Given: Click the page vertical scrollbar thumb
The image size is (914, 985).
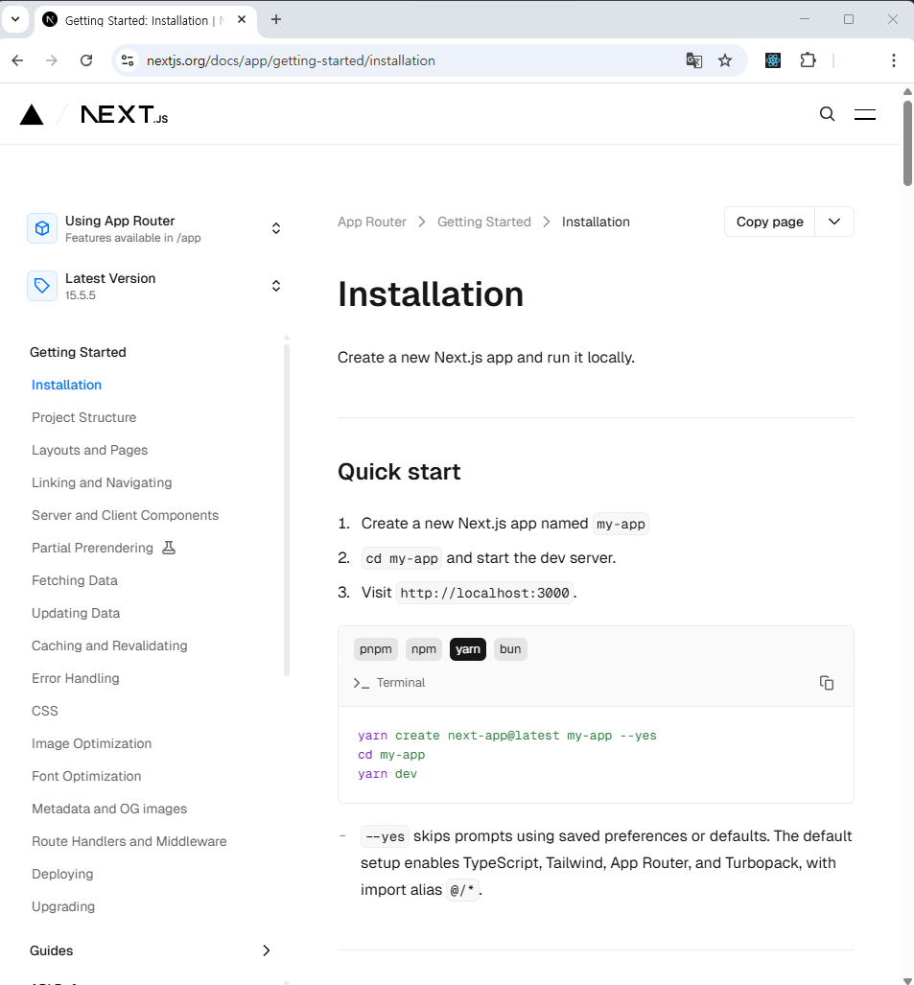Looking at the screenshot, I should pos(907,143).
